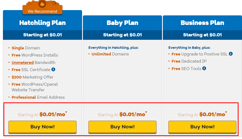Select the Baby Plan heading
This screenshot has height=139, width=242.
pyautogui.click(x=122, y=23)
